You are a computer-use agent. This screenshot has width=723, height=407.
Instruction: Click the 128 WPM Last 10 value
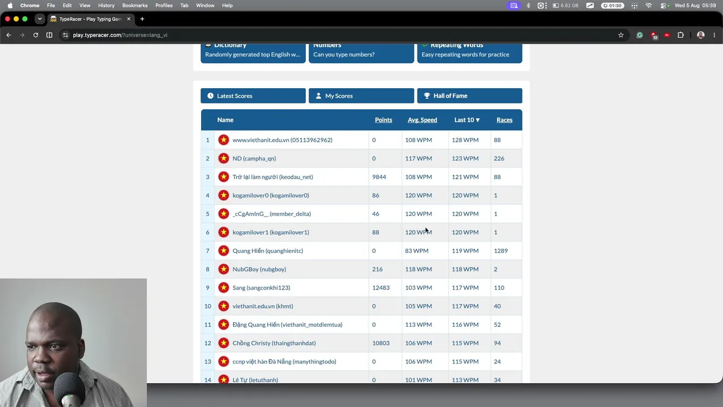(x=465, y=140)
